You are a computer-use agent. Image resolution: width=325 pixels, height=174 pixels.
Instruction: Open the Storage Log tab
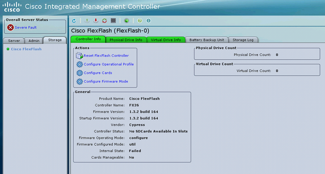click(243, 40)
